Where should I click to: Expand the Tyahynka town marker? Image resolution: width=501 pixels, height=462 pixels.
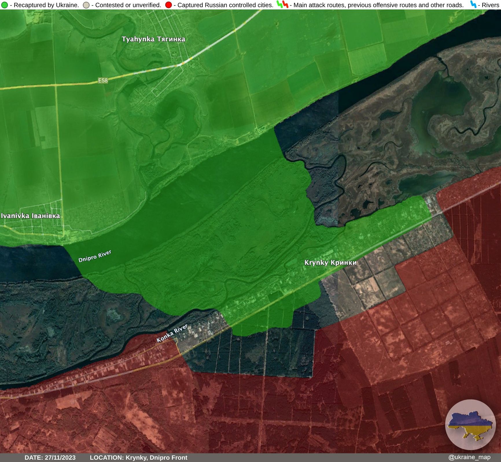pos(153,39)
